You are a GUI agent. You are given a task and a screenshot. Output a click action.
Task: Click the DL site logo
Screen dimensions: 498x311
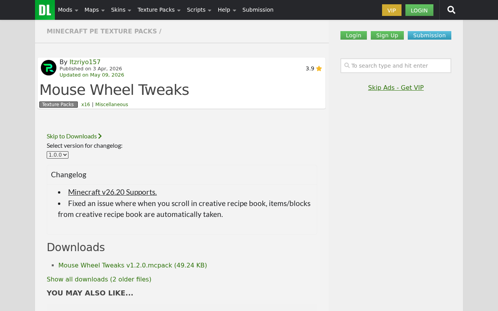click(45, 10)
